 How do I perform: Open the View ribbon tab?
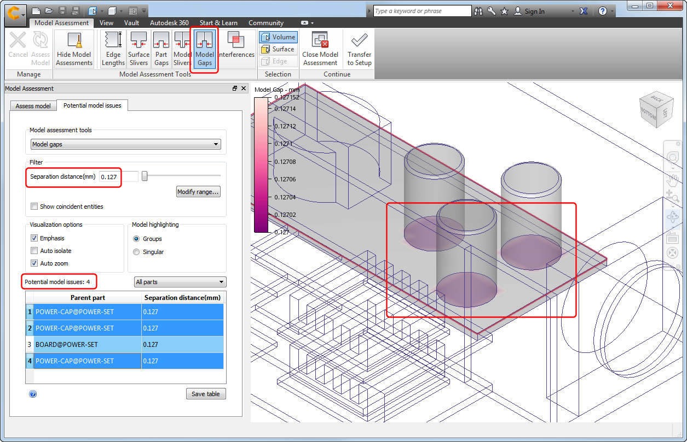pos(107,23)
